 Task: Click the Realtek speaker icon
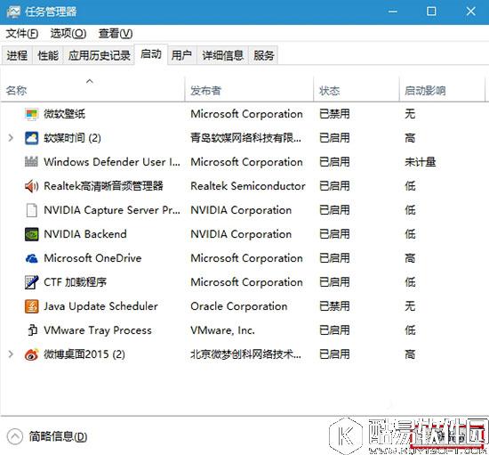[31, 186]
